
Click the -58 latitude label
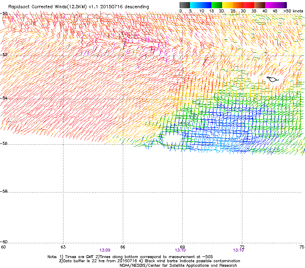tap(4, 191)
